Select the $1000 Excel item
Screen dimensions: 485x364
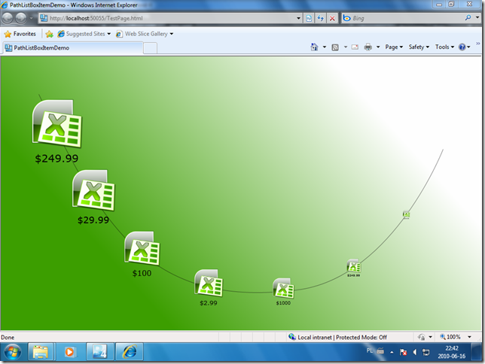[x=283, y=288]
